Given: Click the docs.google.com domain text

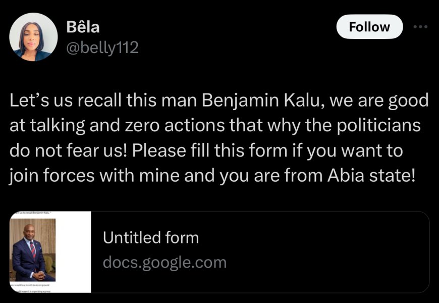Looking at the screenshot, I should point(164,263).
